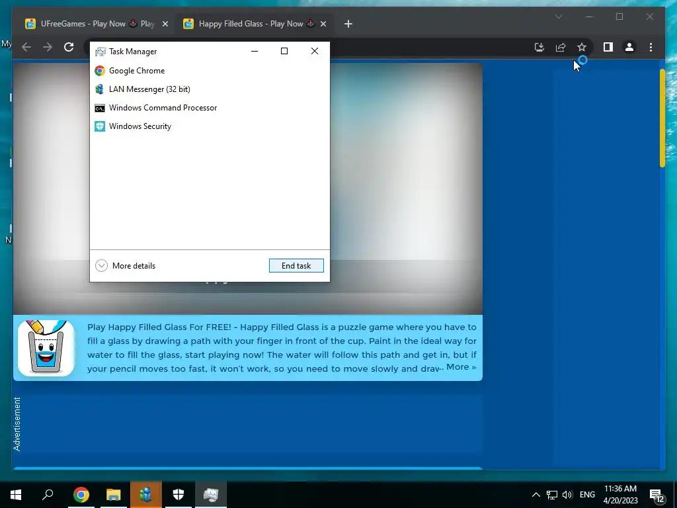
Task: Open the notification center
Action: tap(657, 495)
